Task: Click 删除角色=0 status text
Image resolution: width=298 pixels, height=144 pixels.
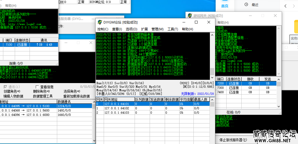Action: (x=41, y=92)
